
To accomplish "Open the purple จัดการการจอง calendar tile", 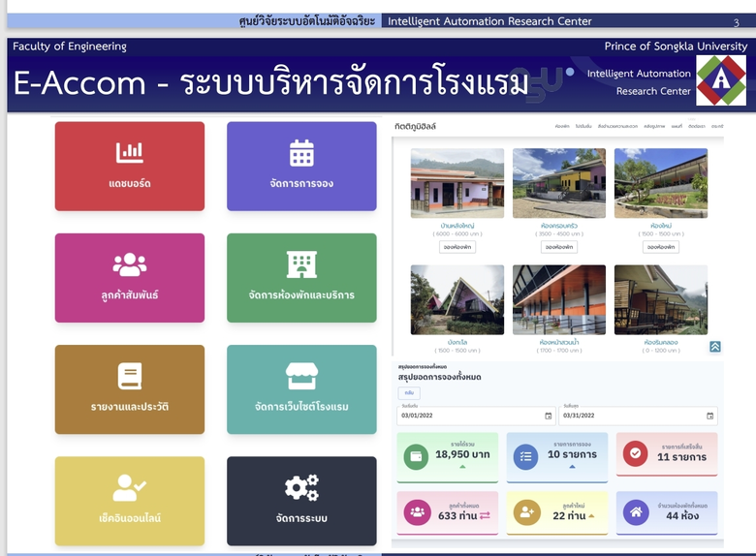I will [301, 167].
